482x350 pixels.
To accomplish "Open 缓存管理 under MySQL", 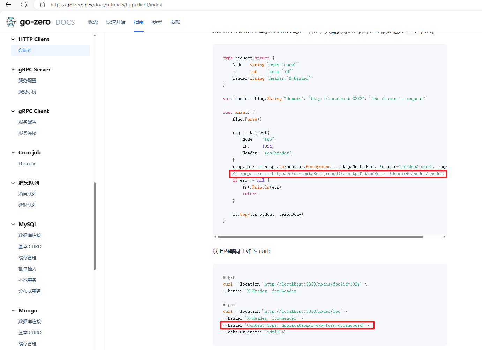I will click(28, 258).
